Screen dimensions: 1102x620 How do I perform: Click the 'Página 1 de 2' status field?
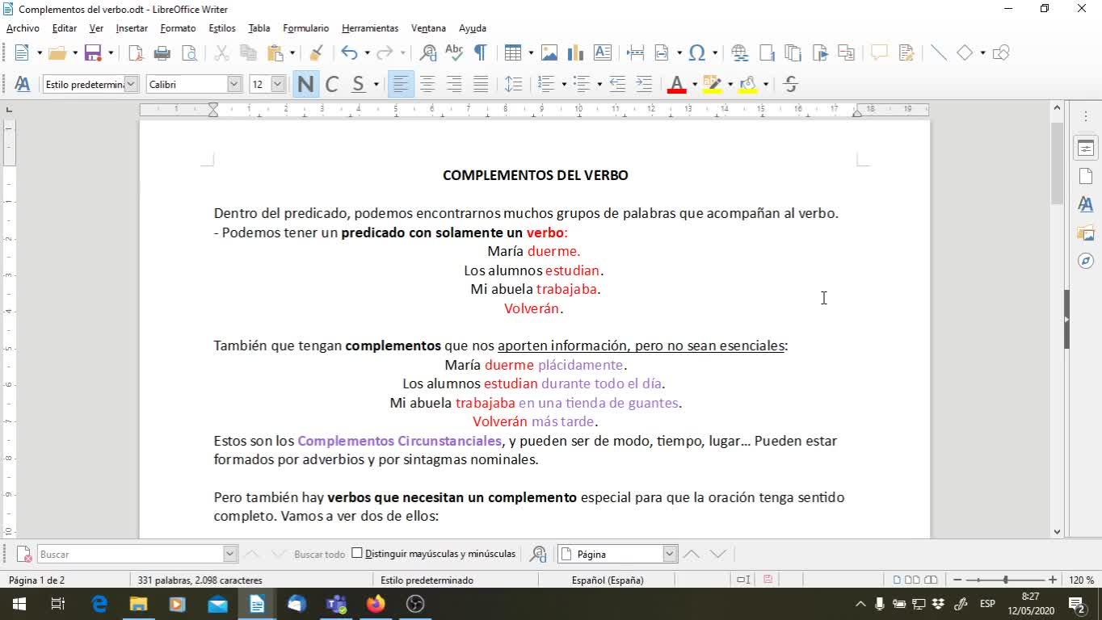pos(36,580)
